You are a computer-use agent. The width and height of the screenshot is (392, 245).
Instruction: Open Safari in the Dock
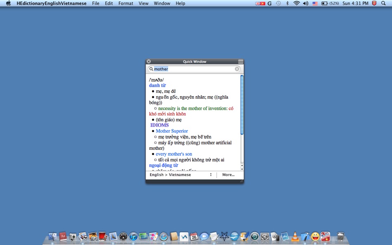tap(164, 236)
